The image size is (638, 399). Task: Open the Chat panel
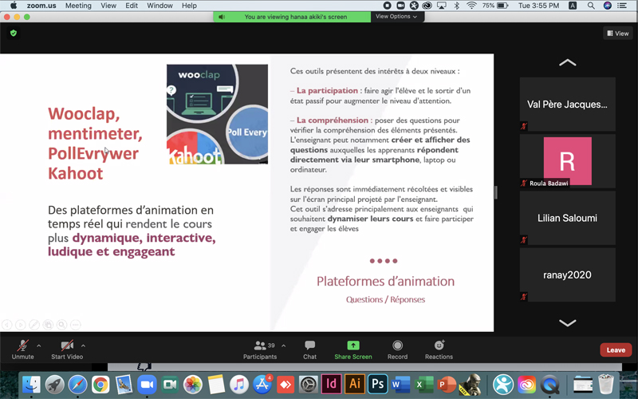pyautogui.click(x=309, y=350)
